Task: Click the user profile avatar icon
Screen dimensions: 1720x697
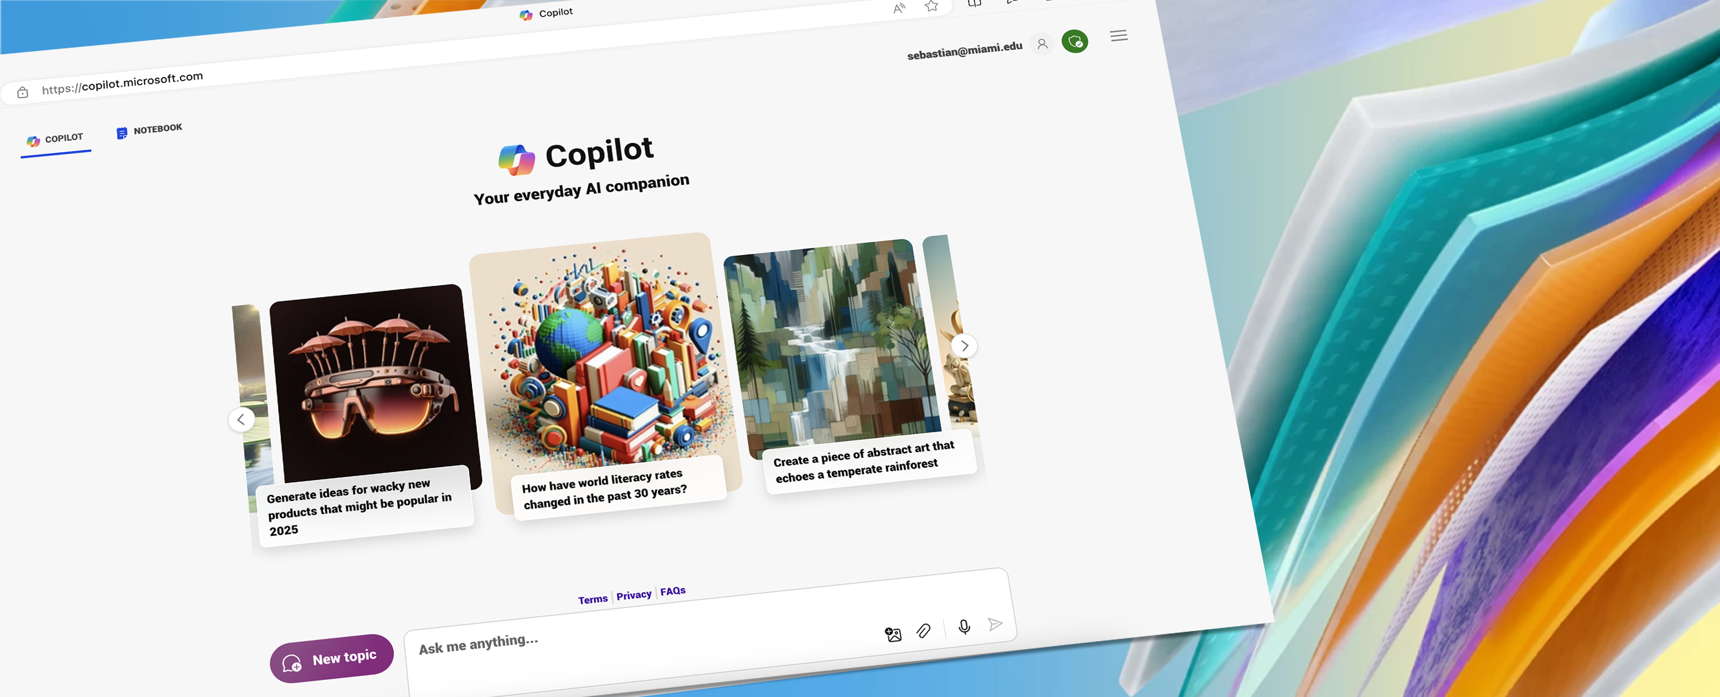Action: [x=1042, y=44]
